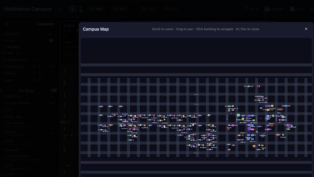This screenshot has width=314, height=177.
Task: Toggle SFX sound effects
Action: pyautogui.click(x=120, y=9)
